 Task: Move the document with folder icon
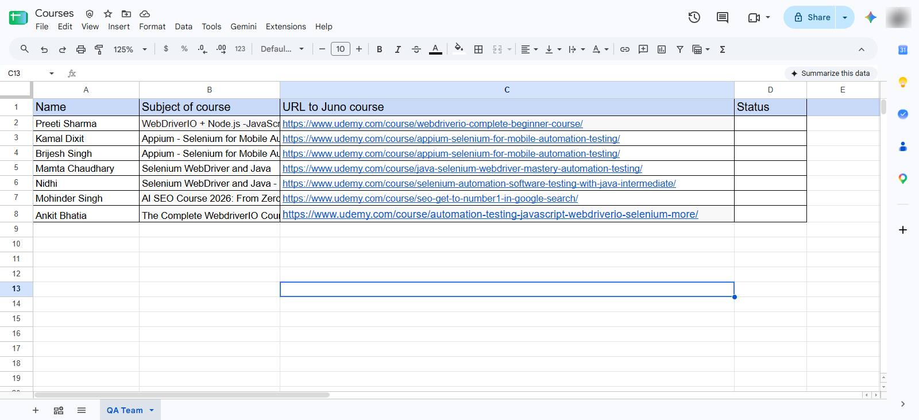pos(126,13)
